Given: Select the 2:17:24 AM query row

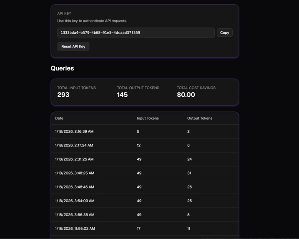Looking at the screenshot, I should tap(145, 145).
